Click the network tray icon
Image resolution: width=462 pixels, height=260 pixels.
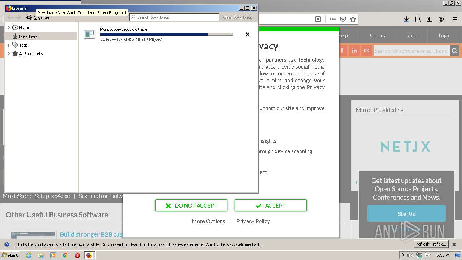(419, 255)
